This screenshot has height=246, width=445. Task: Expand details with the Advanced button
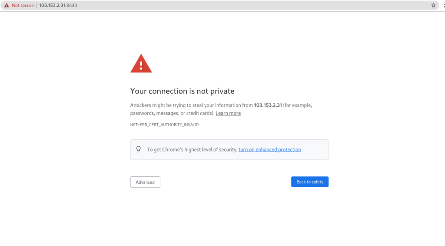[145, 182]
